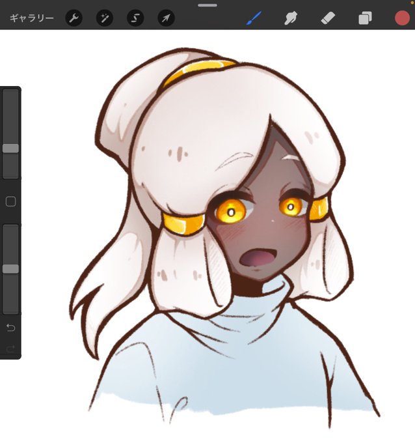
Task: Tap the square modify button in sidebar
Action: [10, 202]
